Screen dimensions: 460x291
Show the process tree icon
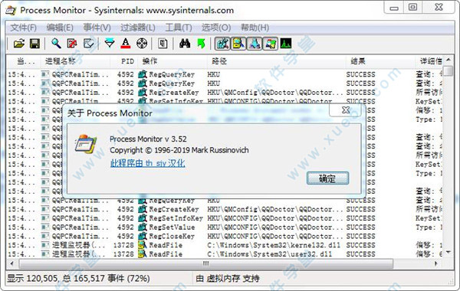163,44
